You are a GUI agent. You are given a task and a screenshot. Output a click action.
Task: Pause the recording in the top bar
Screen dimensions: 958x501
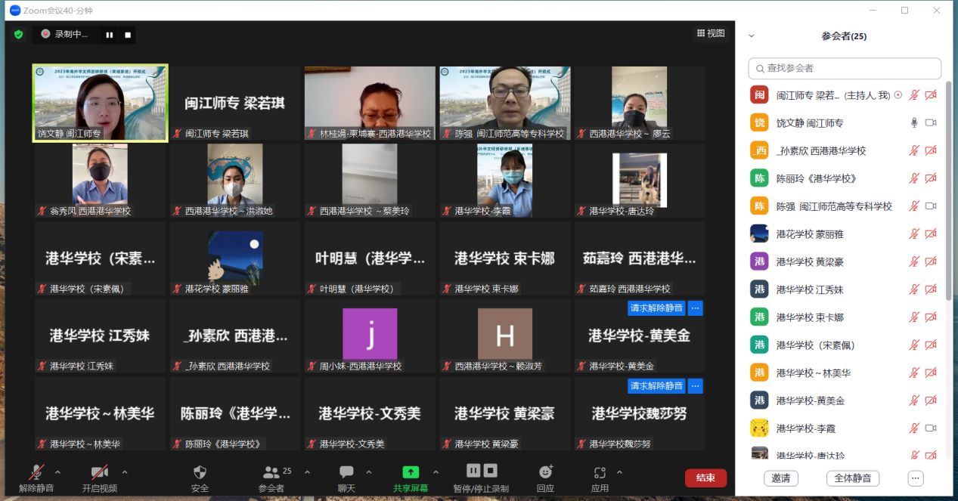110,35
